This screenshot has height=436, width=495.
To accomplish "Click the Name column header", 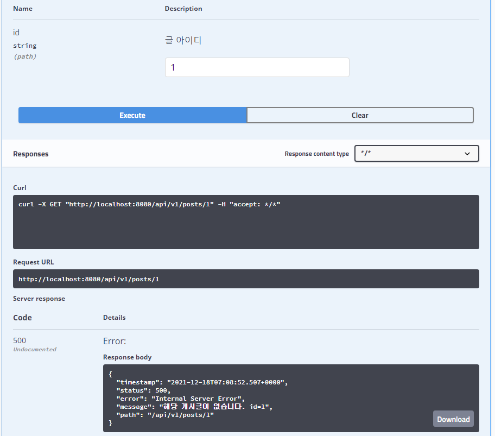I will point(23,9).
